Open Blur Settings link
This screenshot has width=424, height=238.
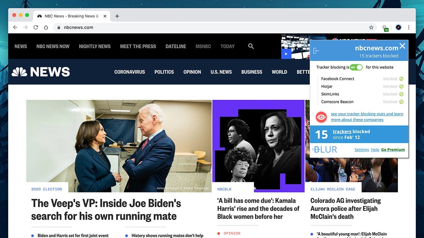point(361,150)
